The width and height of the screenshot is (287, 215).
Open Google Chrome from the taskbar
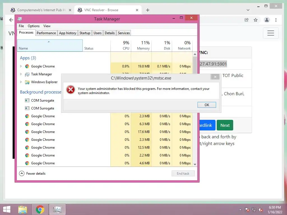tap(40, 209)
